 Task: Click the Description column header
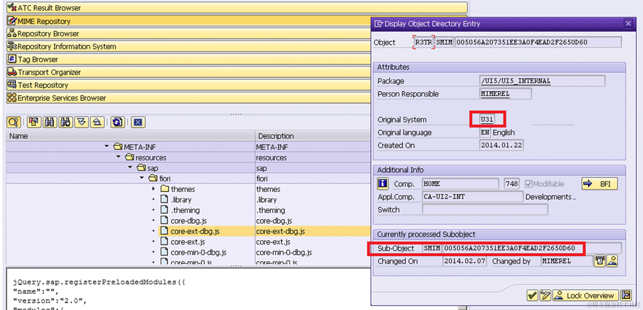click(x=313, y=136)
